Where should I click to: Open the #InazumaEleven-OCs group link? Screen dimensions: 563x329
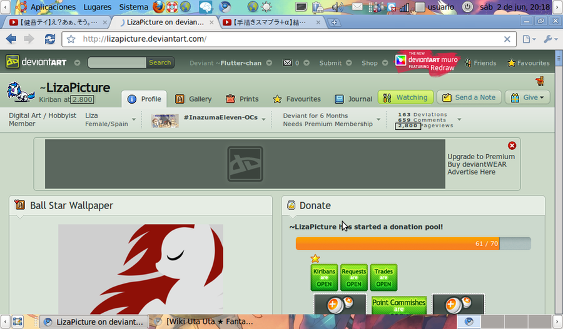click(x=220, y=117)
